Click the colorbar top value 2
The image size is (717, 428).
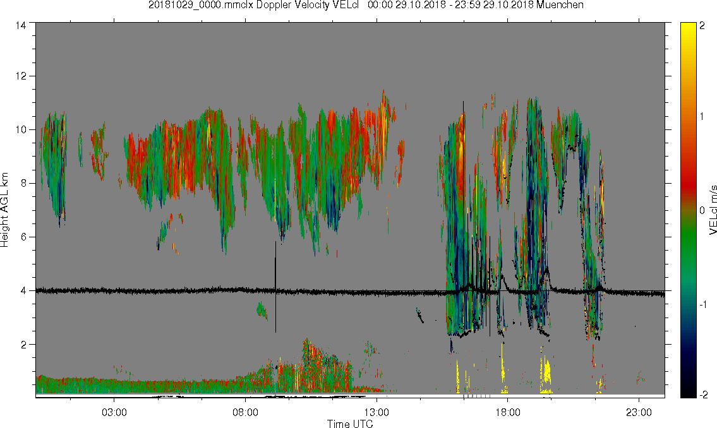pos(702,26)
